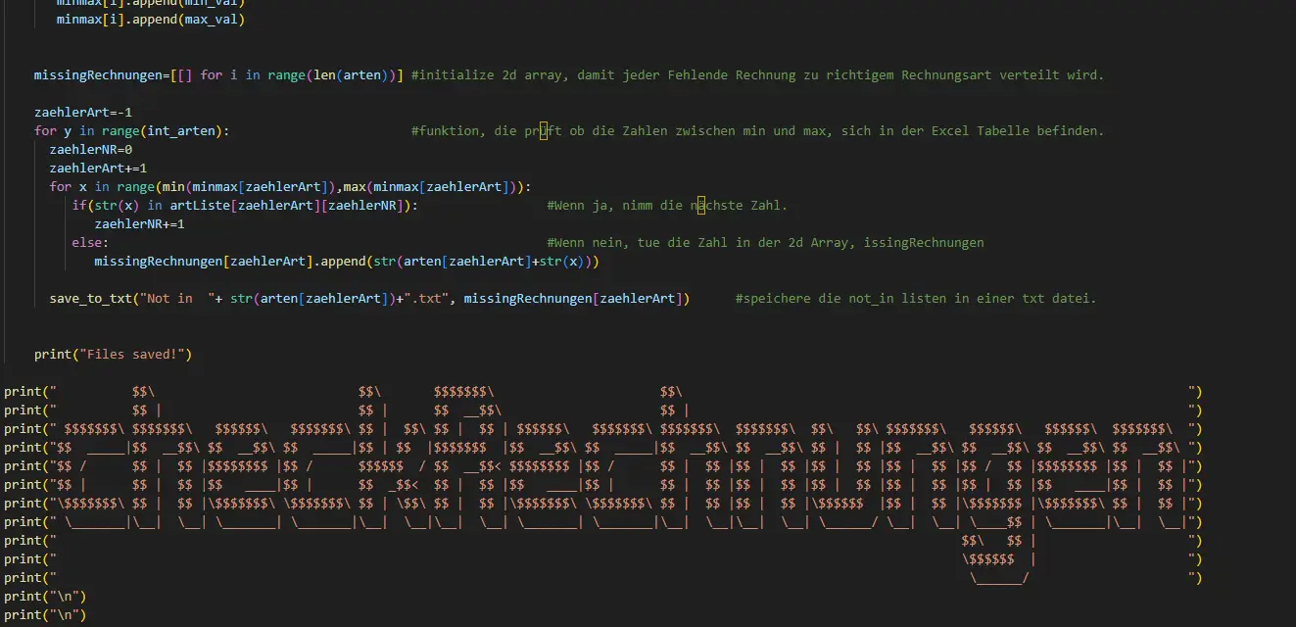Click the missingRechnungen[zaehlerArt].append call
1296x627 pixels.
[x=346, y=261]
